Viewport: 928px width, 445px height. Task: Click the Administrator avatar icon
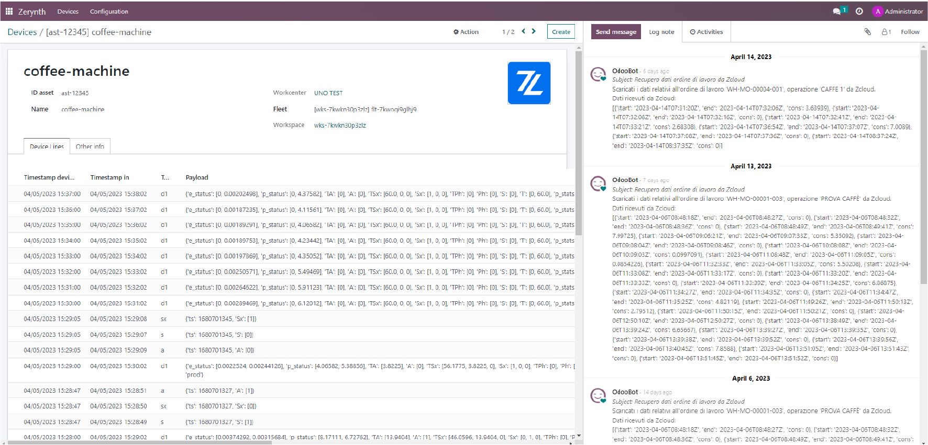click(x=878, y=11)
